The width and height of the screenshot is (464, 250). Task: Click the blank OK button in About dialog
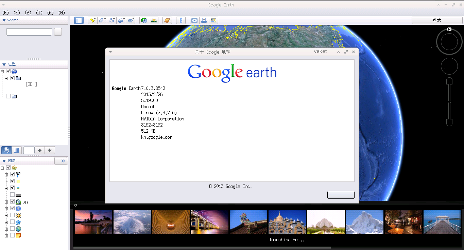click(341, 195)
